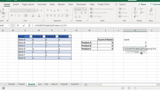Click Increase Indent icon

(62, 15)
